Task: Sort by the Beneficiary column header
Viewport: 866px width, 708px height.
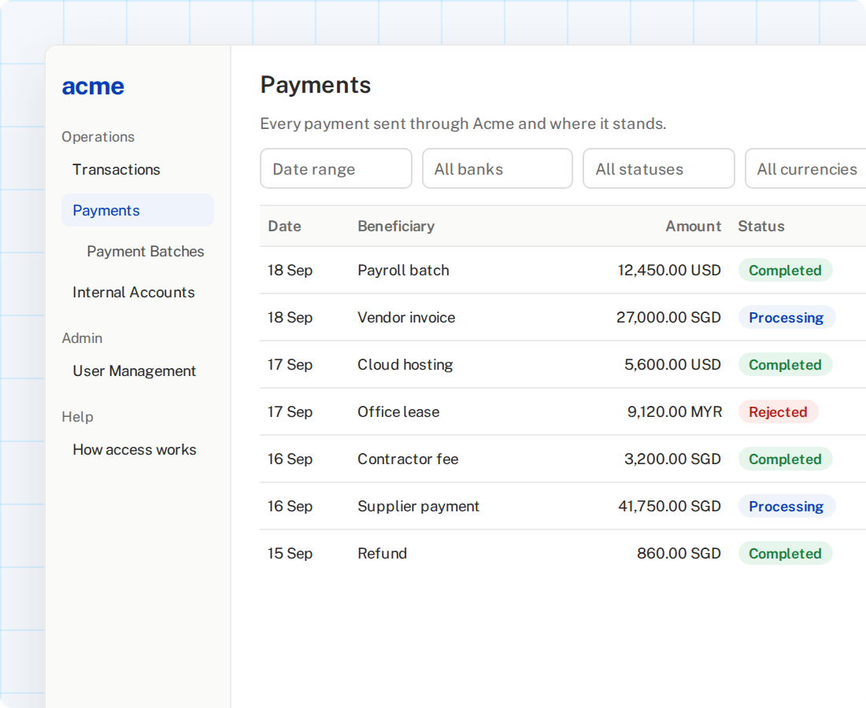Action: (x=396, y=227)
